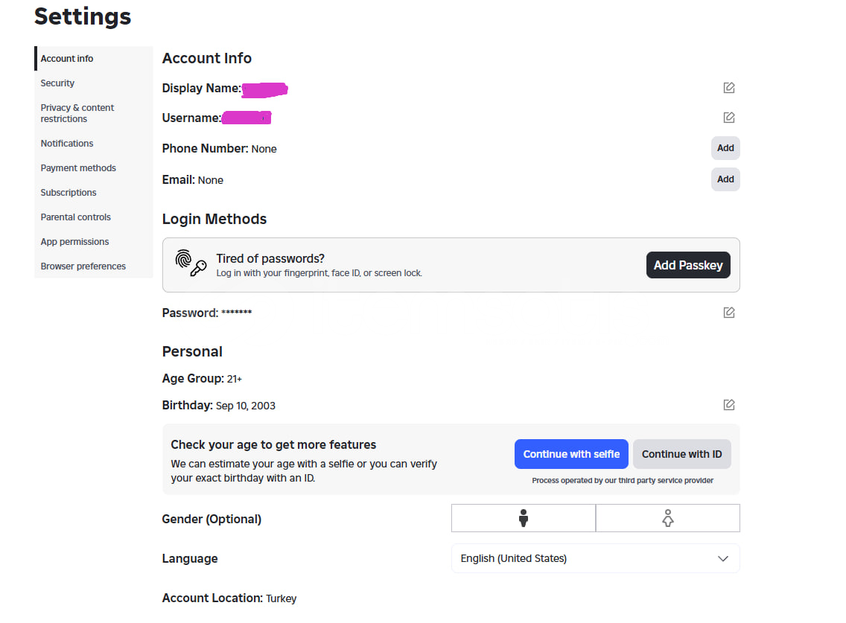Select the female gender icon
The height and width of the screenshot is (623, 846).
(x=668, y=518)
